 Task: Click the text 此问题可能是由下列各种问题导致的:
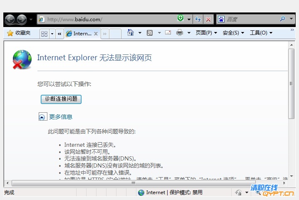tap(92, 131)
